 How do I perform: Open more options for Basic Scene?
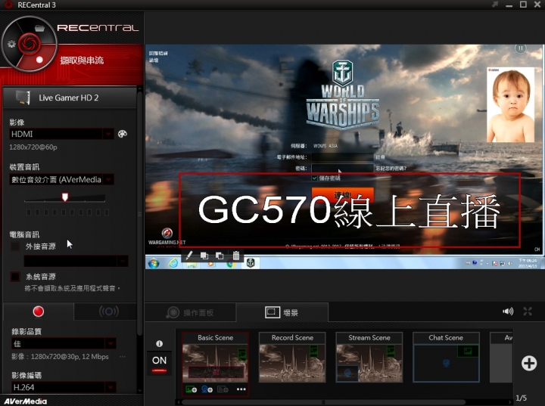click(x=241, y=389)
